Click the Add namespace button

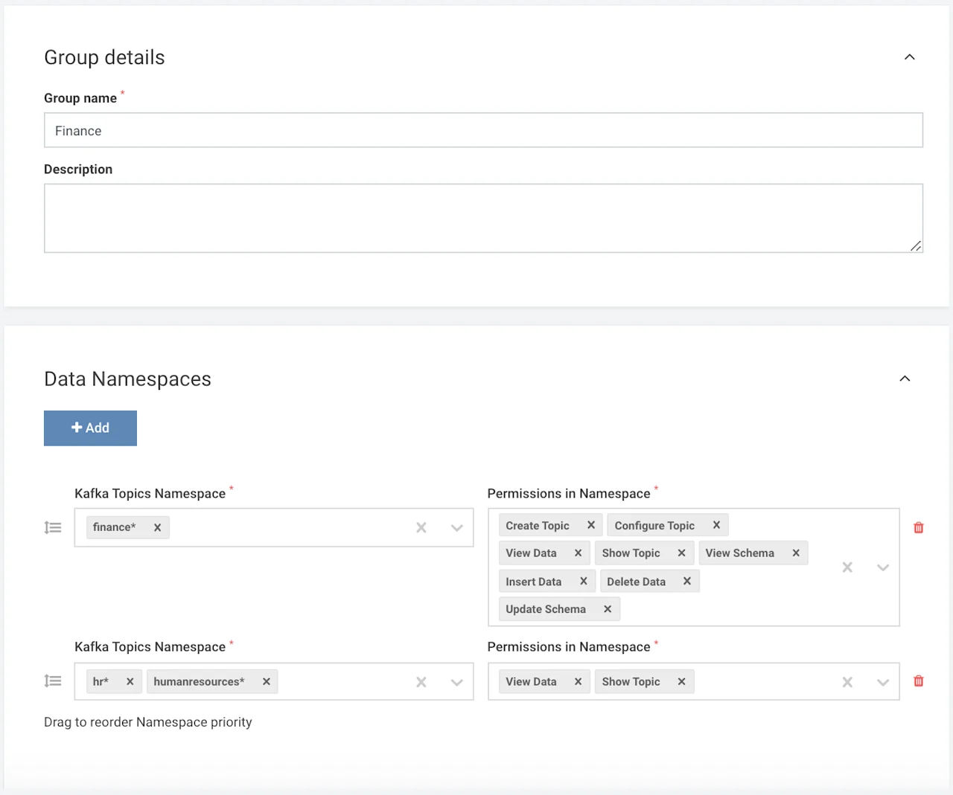point(90,428)
